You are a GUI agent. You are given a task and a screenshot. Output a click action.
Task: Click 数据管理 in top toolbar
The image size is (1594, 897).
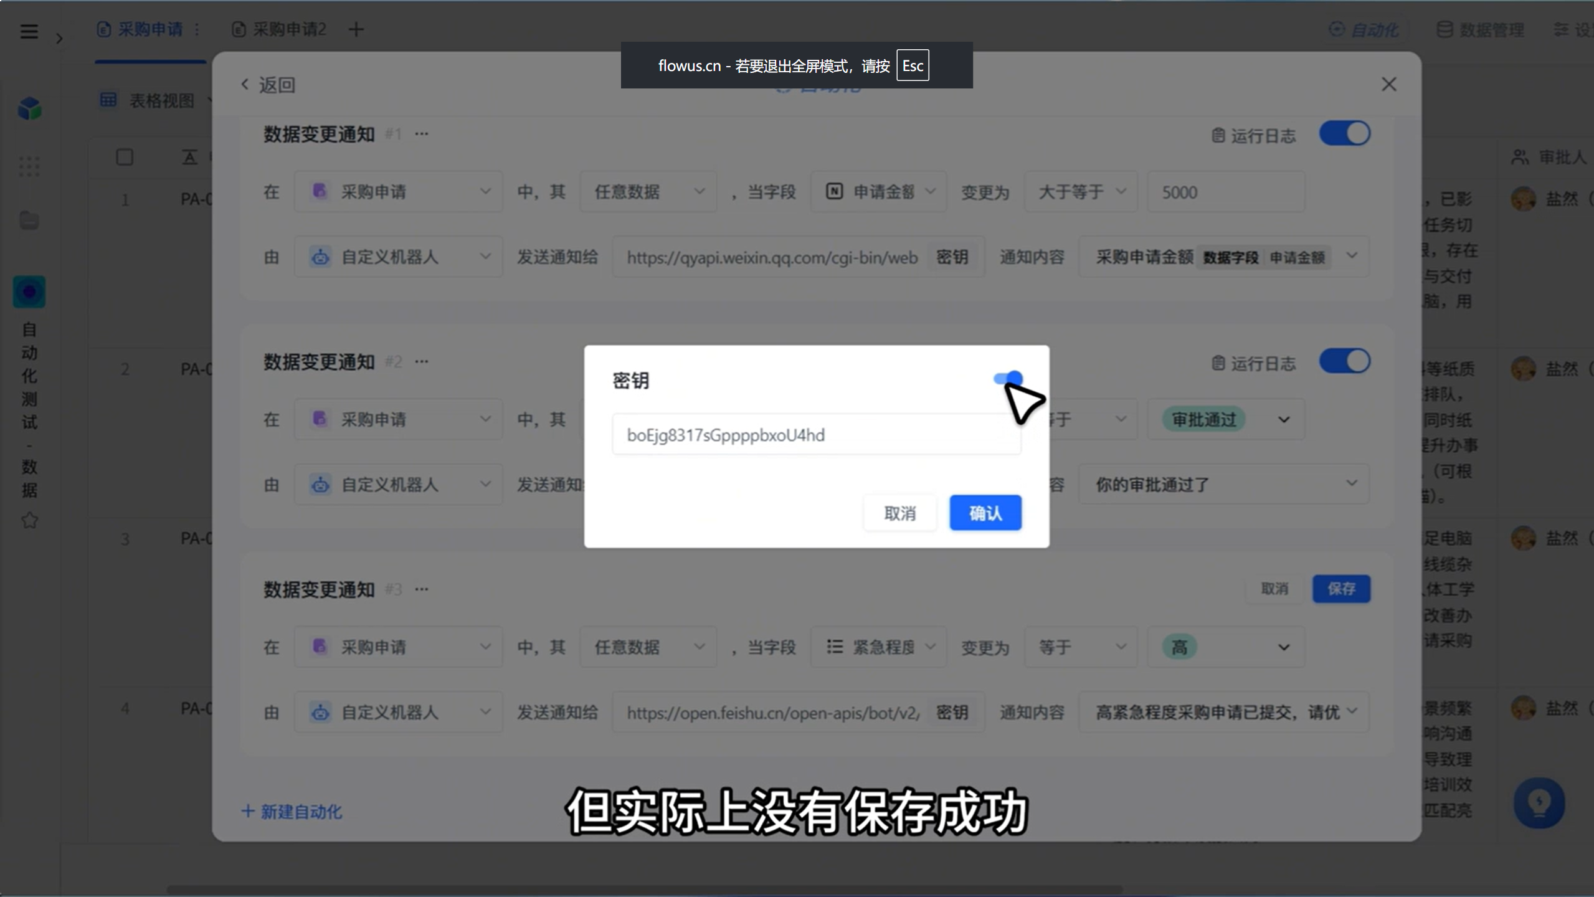1480,29
